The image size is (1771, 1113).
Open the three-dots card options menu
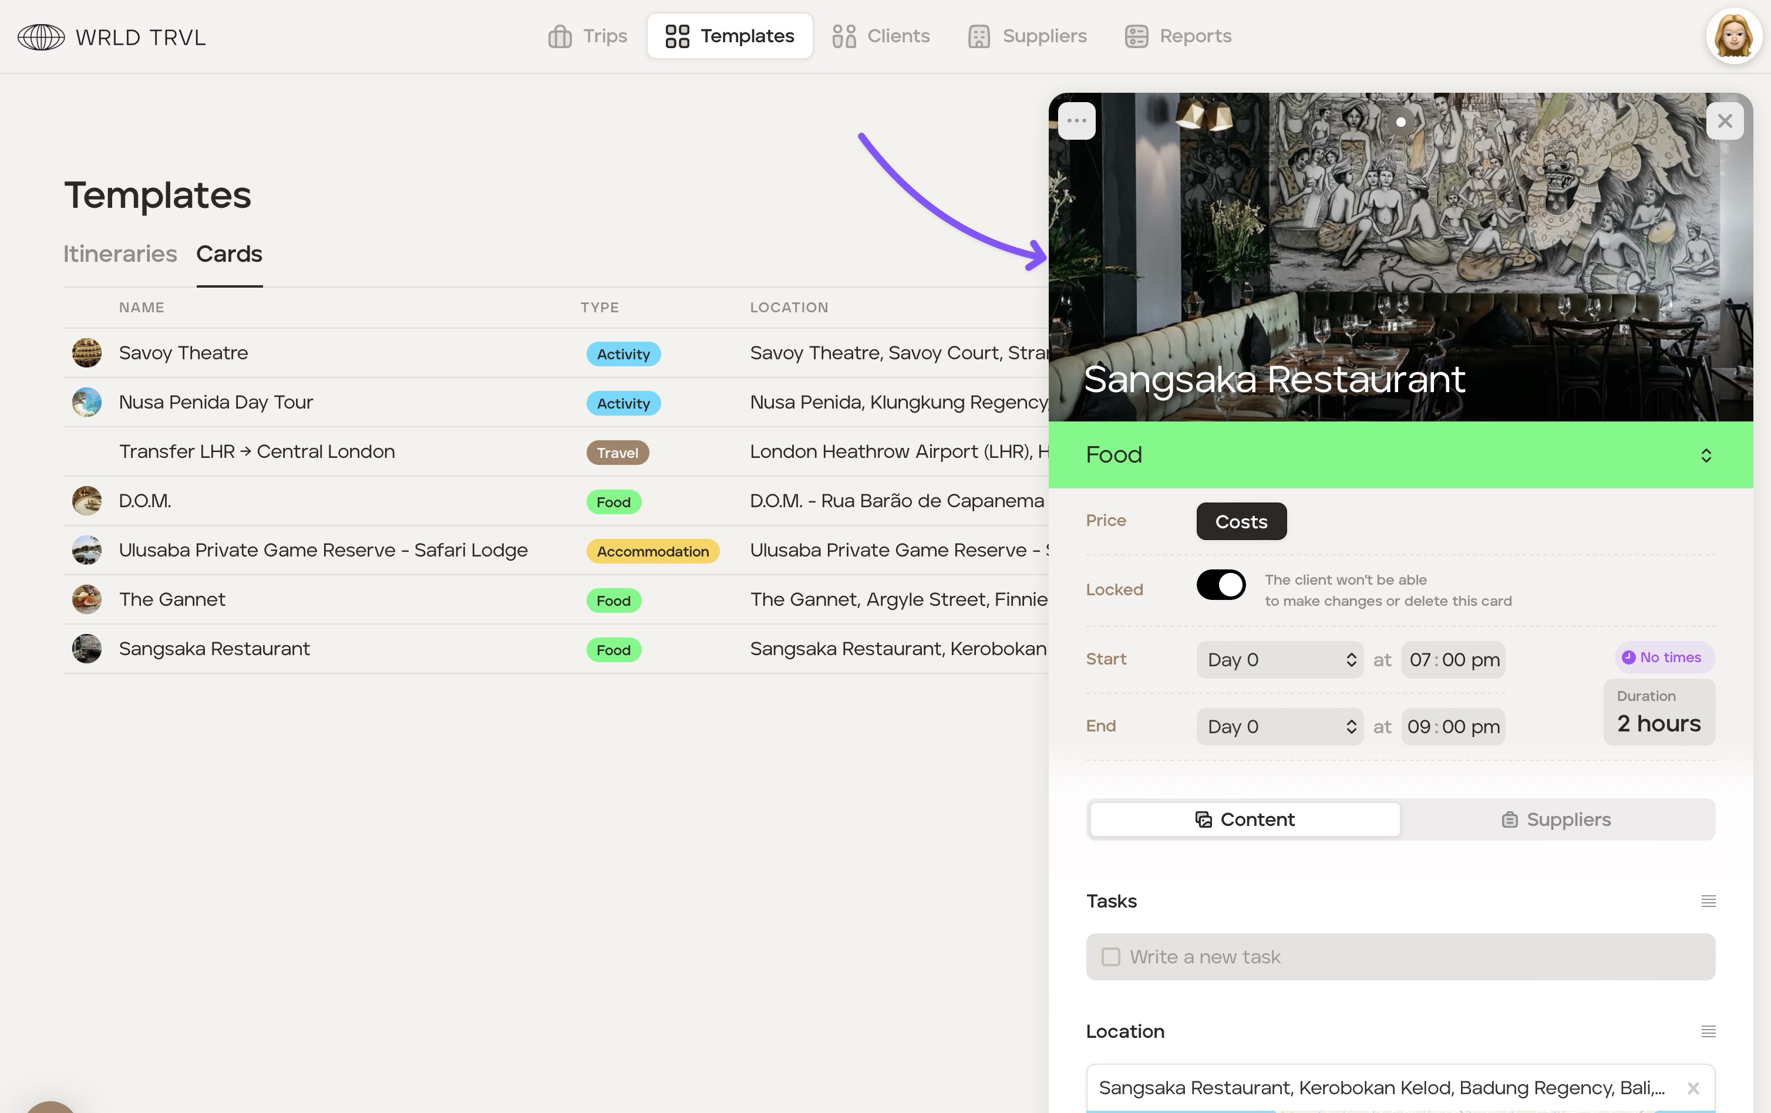(1077, 120)
